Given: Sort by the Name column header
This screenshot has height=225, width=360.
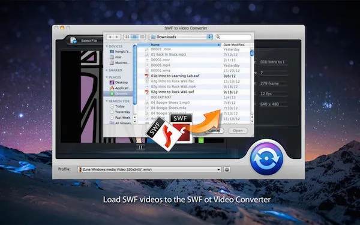Looking at the screenshot, I should pos(179,44).
